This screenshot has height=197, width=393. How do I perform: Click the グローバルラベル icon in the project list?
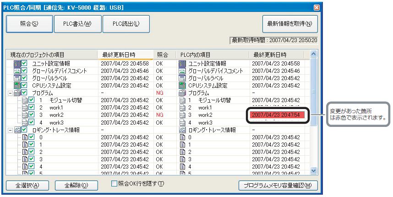pyautogui.click(x=17, y=78)
